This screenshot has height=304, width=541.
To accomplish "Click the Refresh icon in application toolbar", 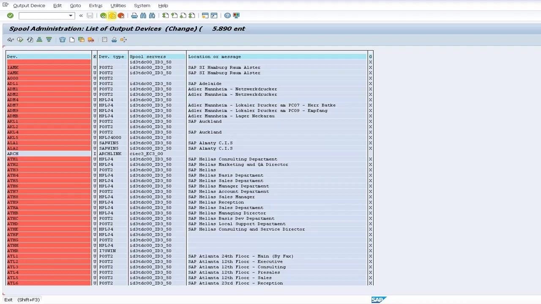I will [x=30, y=40].
